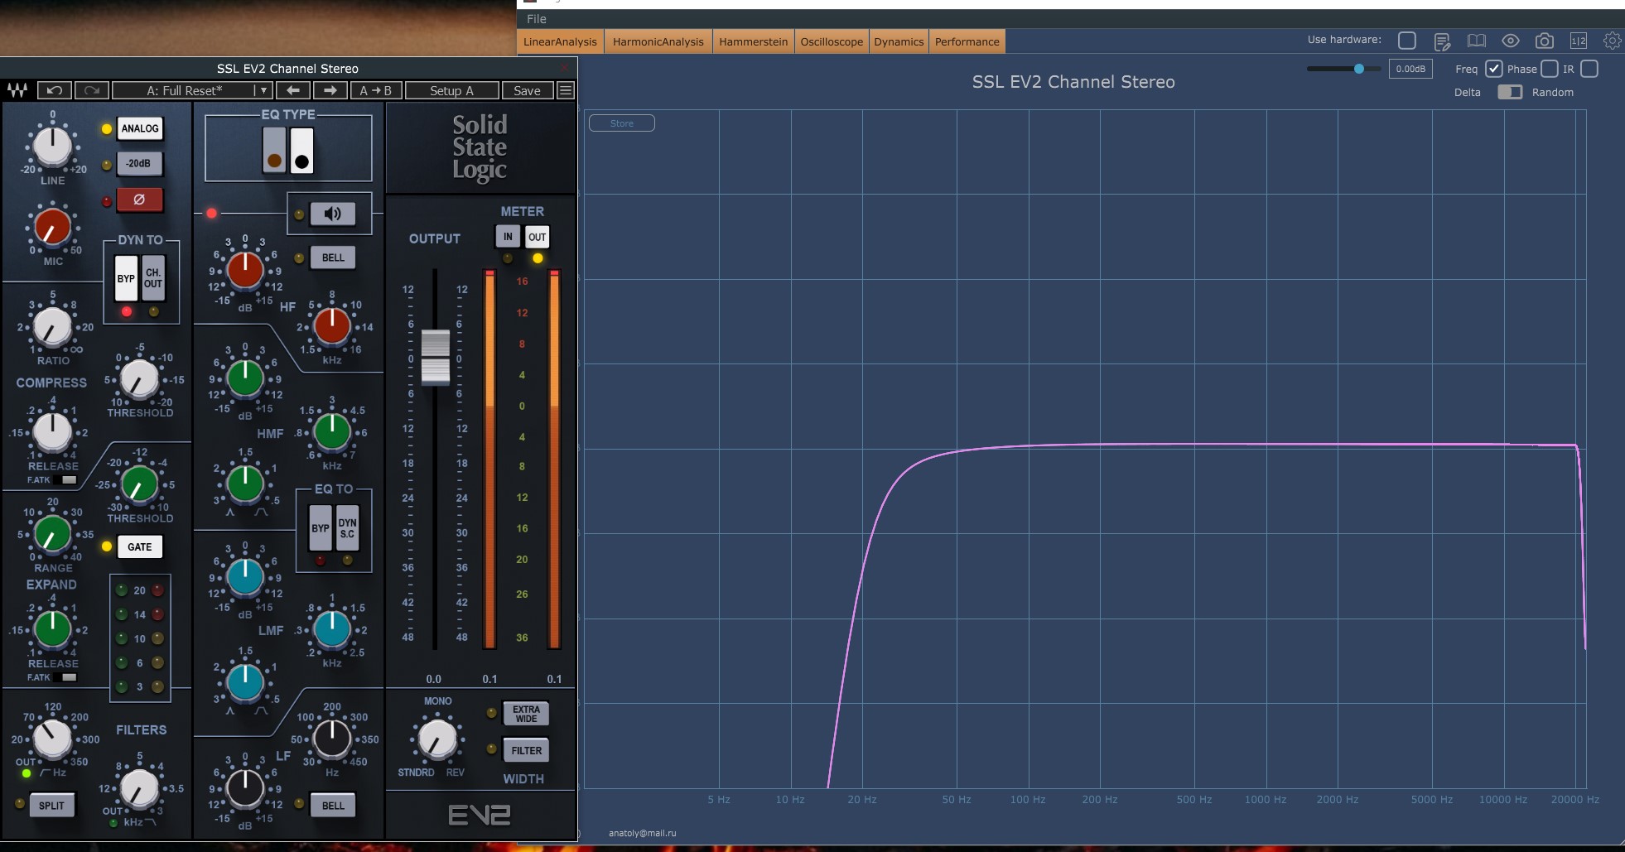Click the speaker icon button in EQ section
Image resolution: width=1625 pixels, height=852 pixels.
[x=332, y=214]
